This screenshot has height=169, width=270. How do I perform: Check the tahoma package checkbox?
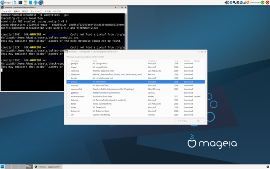pos(69,100)
